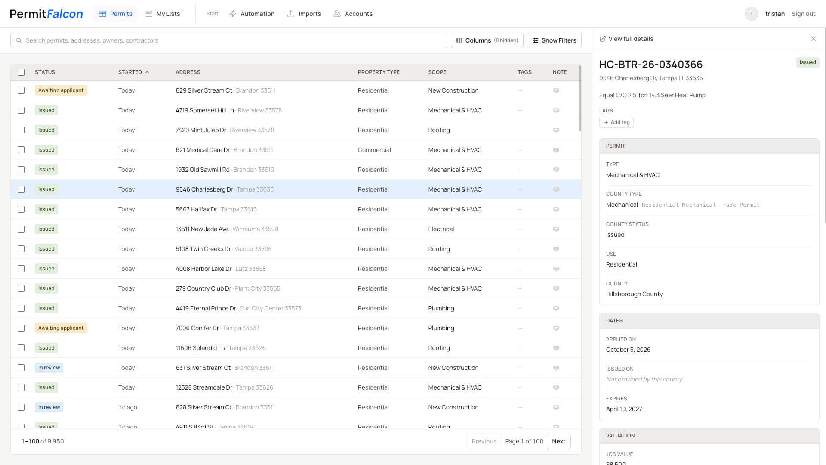Click the Previous page button
This screenshot has width=826, height=465.
(x=484, y=441)
